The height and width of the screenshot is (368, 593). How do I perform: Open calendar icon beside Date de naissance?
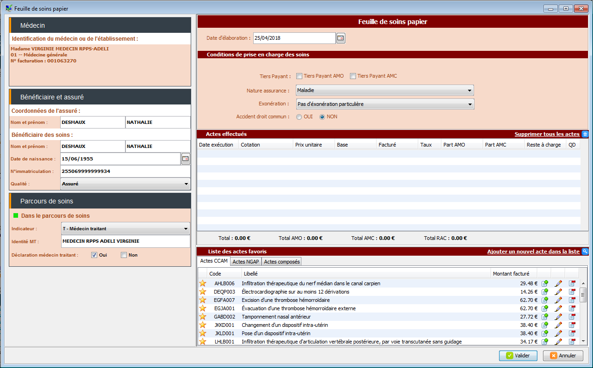tap(186, 159)
